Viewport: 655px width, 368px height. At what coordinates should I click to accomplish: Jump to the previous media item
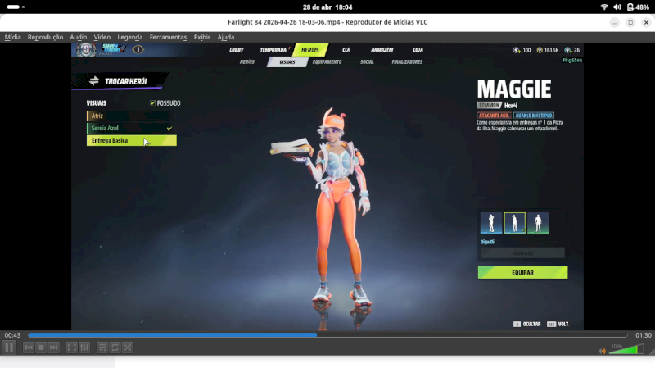click(29, 348)
